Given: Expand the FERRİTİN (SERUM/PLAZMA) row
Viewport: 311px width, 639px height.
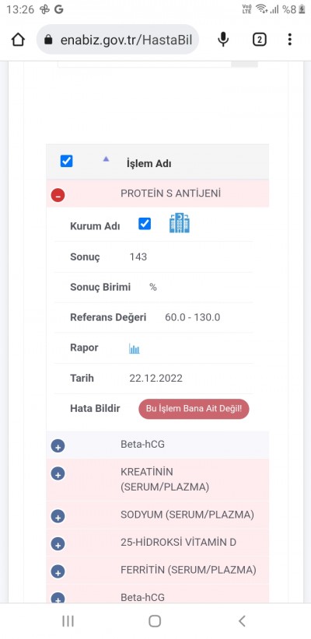Looking at the screenshot, I should 58,572.
